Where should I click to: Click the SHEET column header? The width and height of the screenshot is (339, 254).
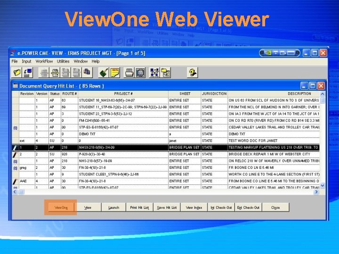pyautogui.click(x=185, y=94)
